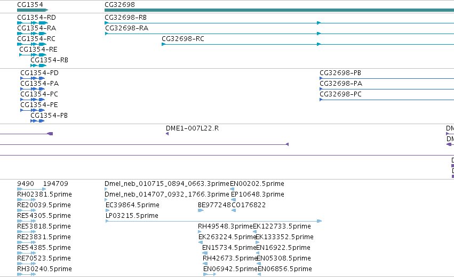Viewport: 454px width, 277px height.
Task: Click the DME1-007L22.R arrow glyph
Action: [167, 134]
